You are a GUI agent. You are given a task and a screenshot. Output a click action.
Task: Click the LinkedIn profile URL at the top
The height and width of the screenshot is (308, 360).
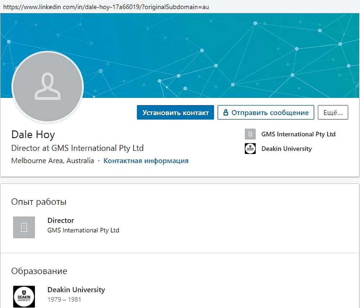104,6
